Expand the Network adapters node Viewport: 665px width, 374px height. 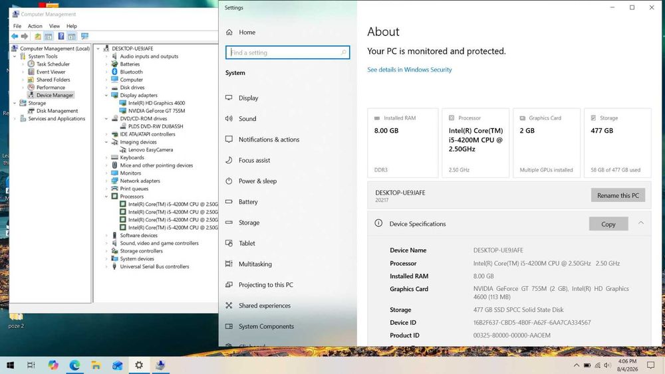(x=106, y=181)
